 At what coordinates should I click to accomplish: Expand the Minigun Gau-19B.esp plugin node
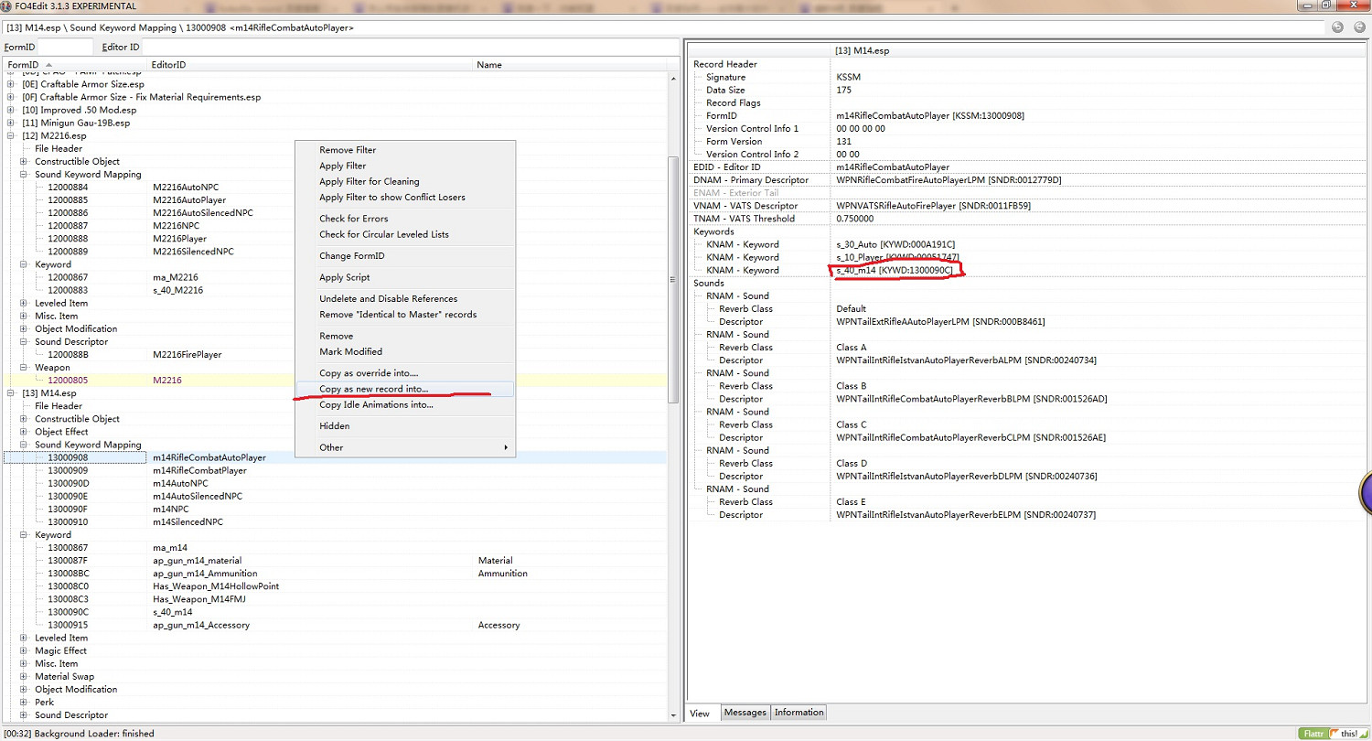[10, 123]
